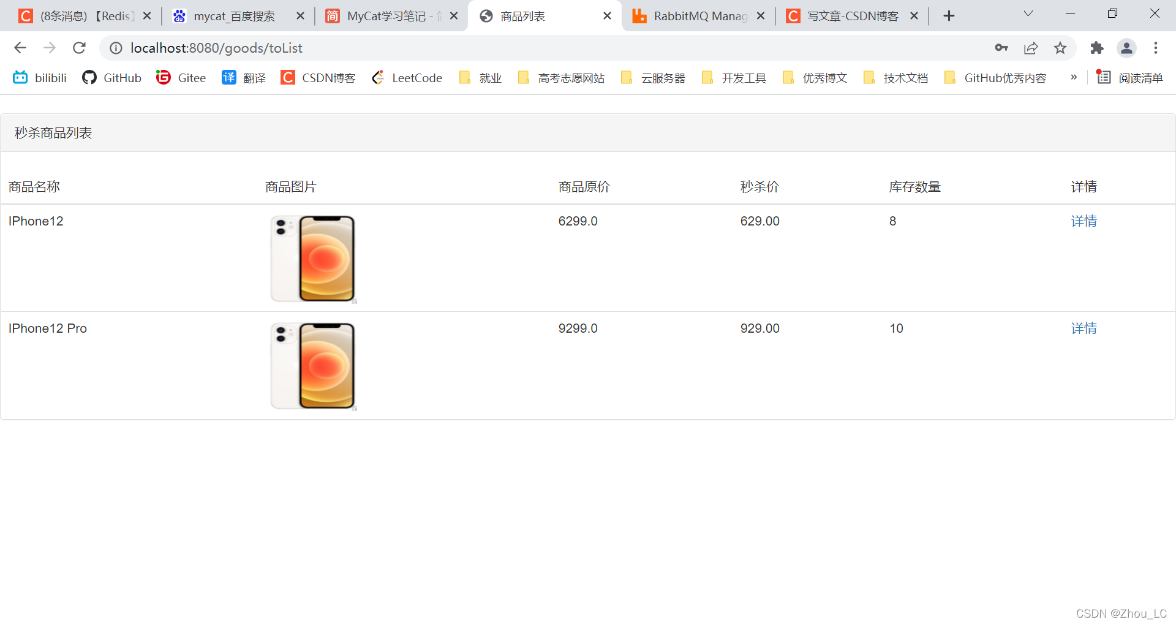Viewport: 1176px width, 625px height.
Task: View site information icon in address bar
Action: click(116, 48)
